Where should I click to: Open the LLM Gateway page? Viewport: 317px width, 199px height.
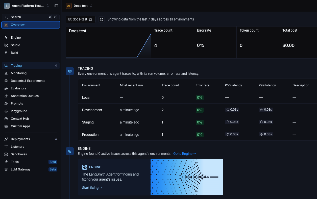click(31, 169)
